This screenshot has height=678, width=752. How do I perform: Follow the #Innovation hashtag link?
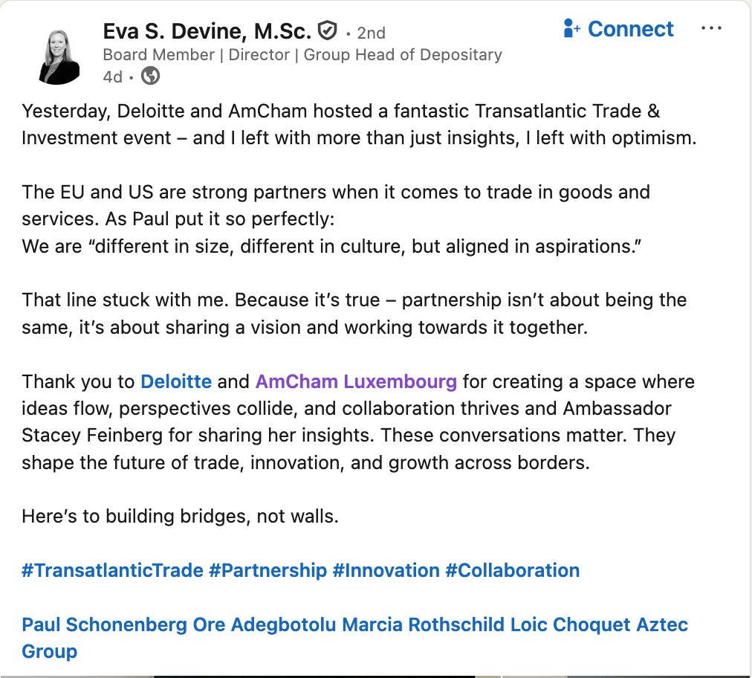[386, 571]
